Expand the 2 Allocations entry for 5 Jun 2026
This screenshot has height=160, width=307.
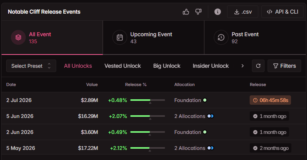point(194,116)
